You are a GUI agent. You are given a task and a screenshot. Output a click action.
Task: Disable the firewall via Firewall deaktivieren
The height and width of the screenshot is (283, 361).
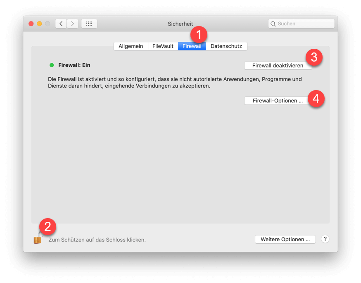tap(278, 65)
